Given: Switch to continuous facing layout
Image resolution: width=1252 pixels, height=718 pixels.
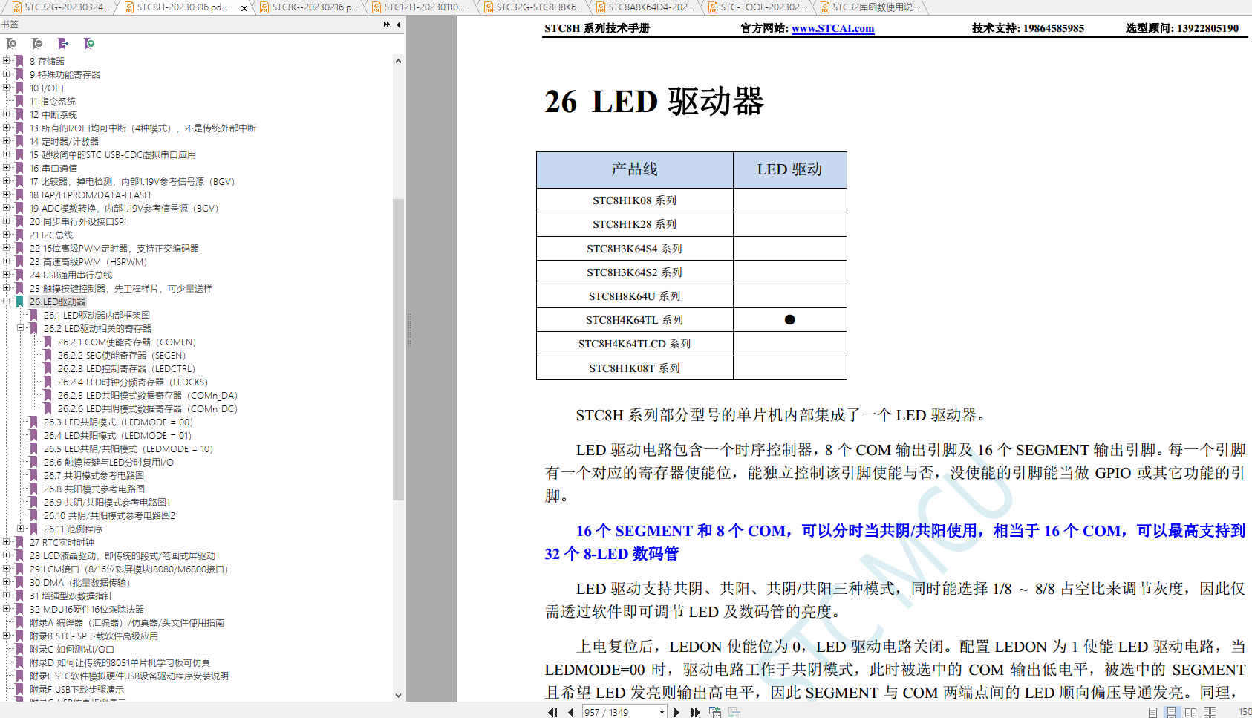Looking at the screenshot, I should tap(1210, 712).
